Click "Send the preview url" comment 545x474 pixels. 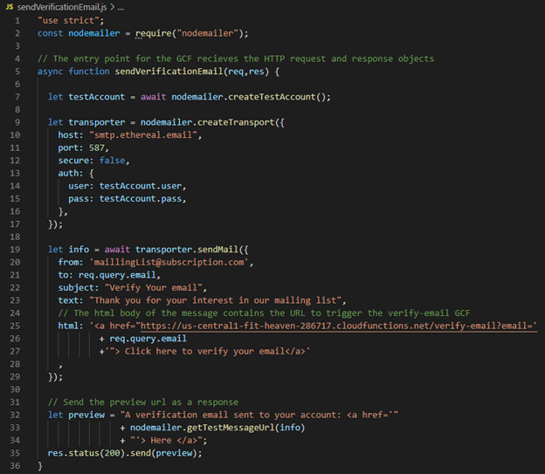pyautogui.click(x=143, y=402)
